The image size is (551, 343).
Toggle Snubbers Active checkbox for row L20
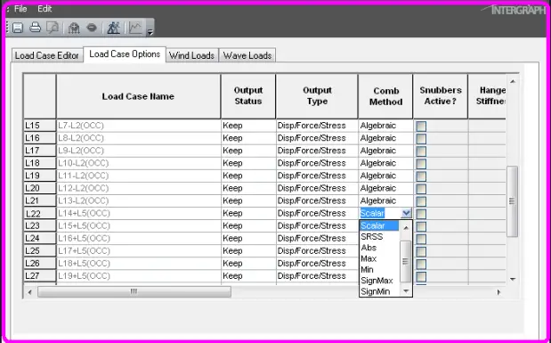coord(421,189)
